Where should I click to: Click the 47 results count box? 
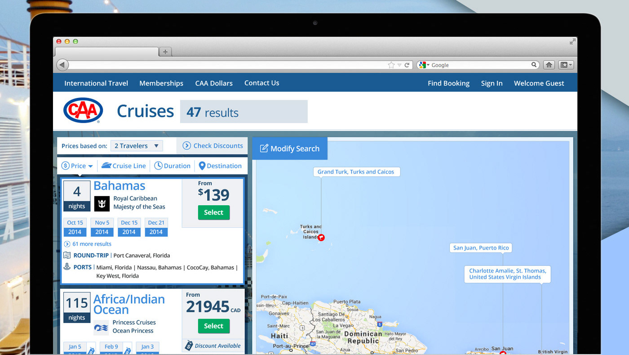pyautogui.click(x=244, y=112)
